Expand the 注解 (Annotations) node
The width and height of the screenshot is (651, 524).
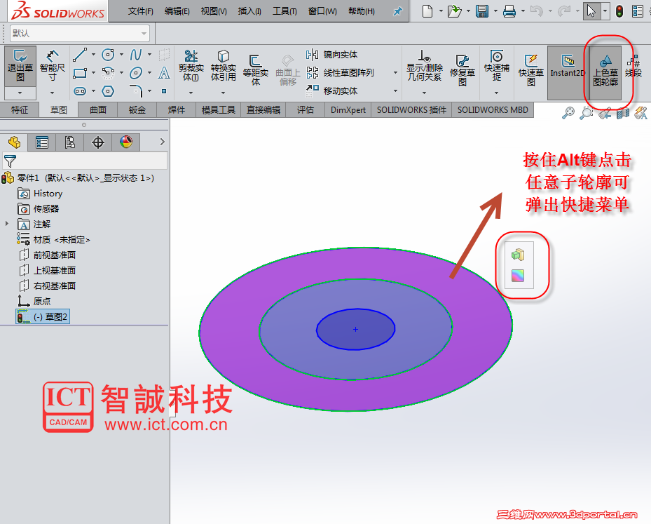pos(6,224)
